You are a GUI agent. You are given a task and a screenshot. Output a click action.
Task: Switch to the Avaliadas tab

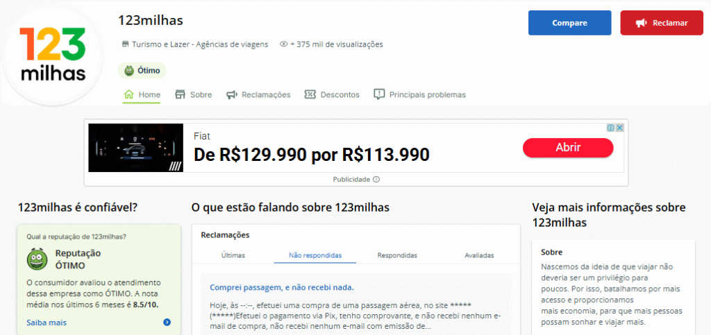[479, 255]
